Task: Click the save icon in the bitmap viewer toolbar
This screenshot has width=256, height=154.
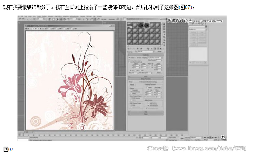Action: coord(26,29)
